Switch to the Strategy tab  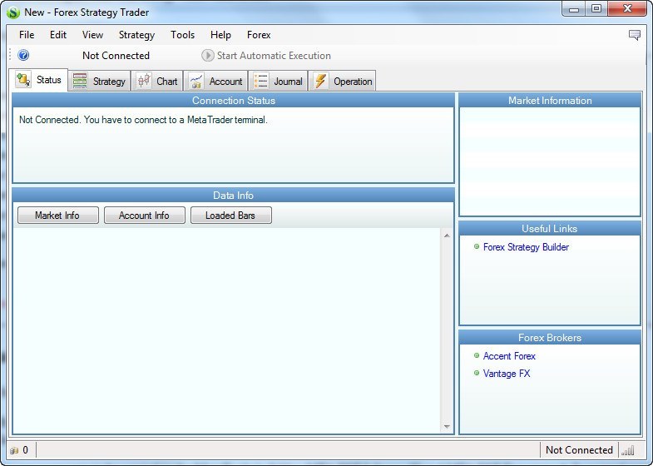pyautogui.click(x=99, y=81)
